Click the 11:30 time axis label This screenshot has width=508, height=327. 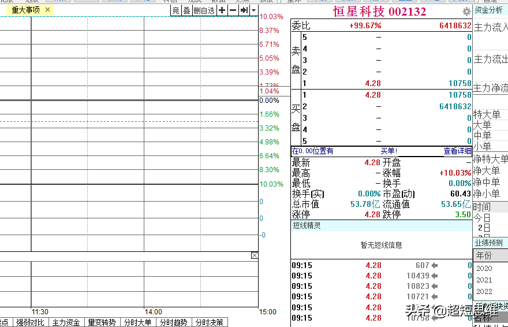[40, 312]
